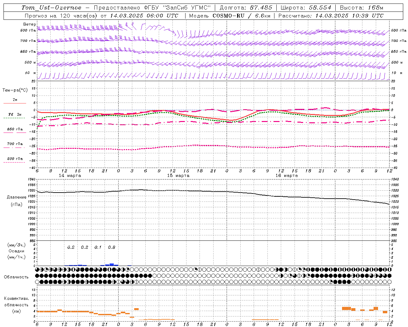
Task: Click the Давление pressure axis title
Action: [17, 197]
